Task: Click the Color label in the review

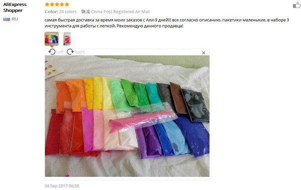Action: click(x=51, y=11)
